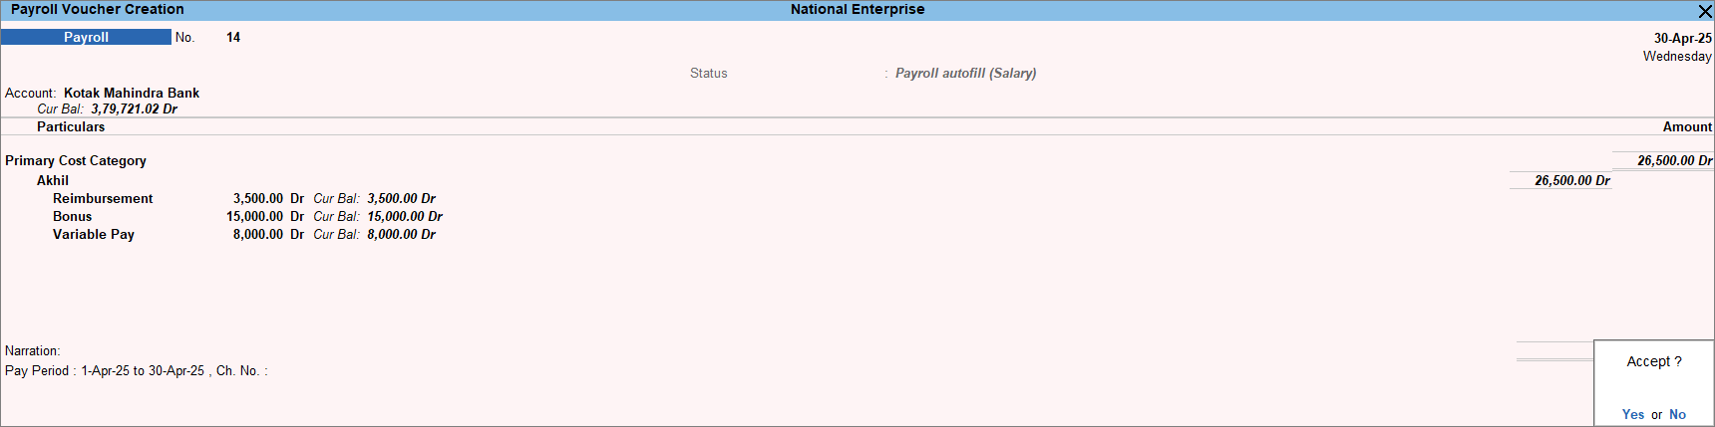1715x427 pixels.
Task: Click the Amount column header
Action: [x=1686, y=126]
